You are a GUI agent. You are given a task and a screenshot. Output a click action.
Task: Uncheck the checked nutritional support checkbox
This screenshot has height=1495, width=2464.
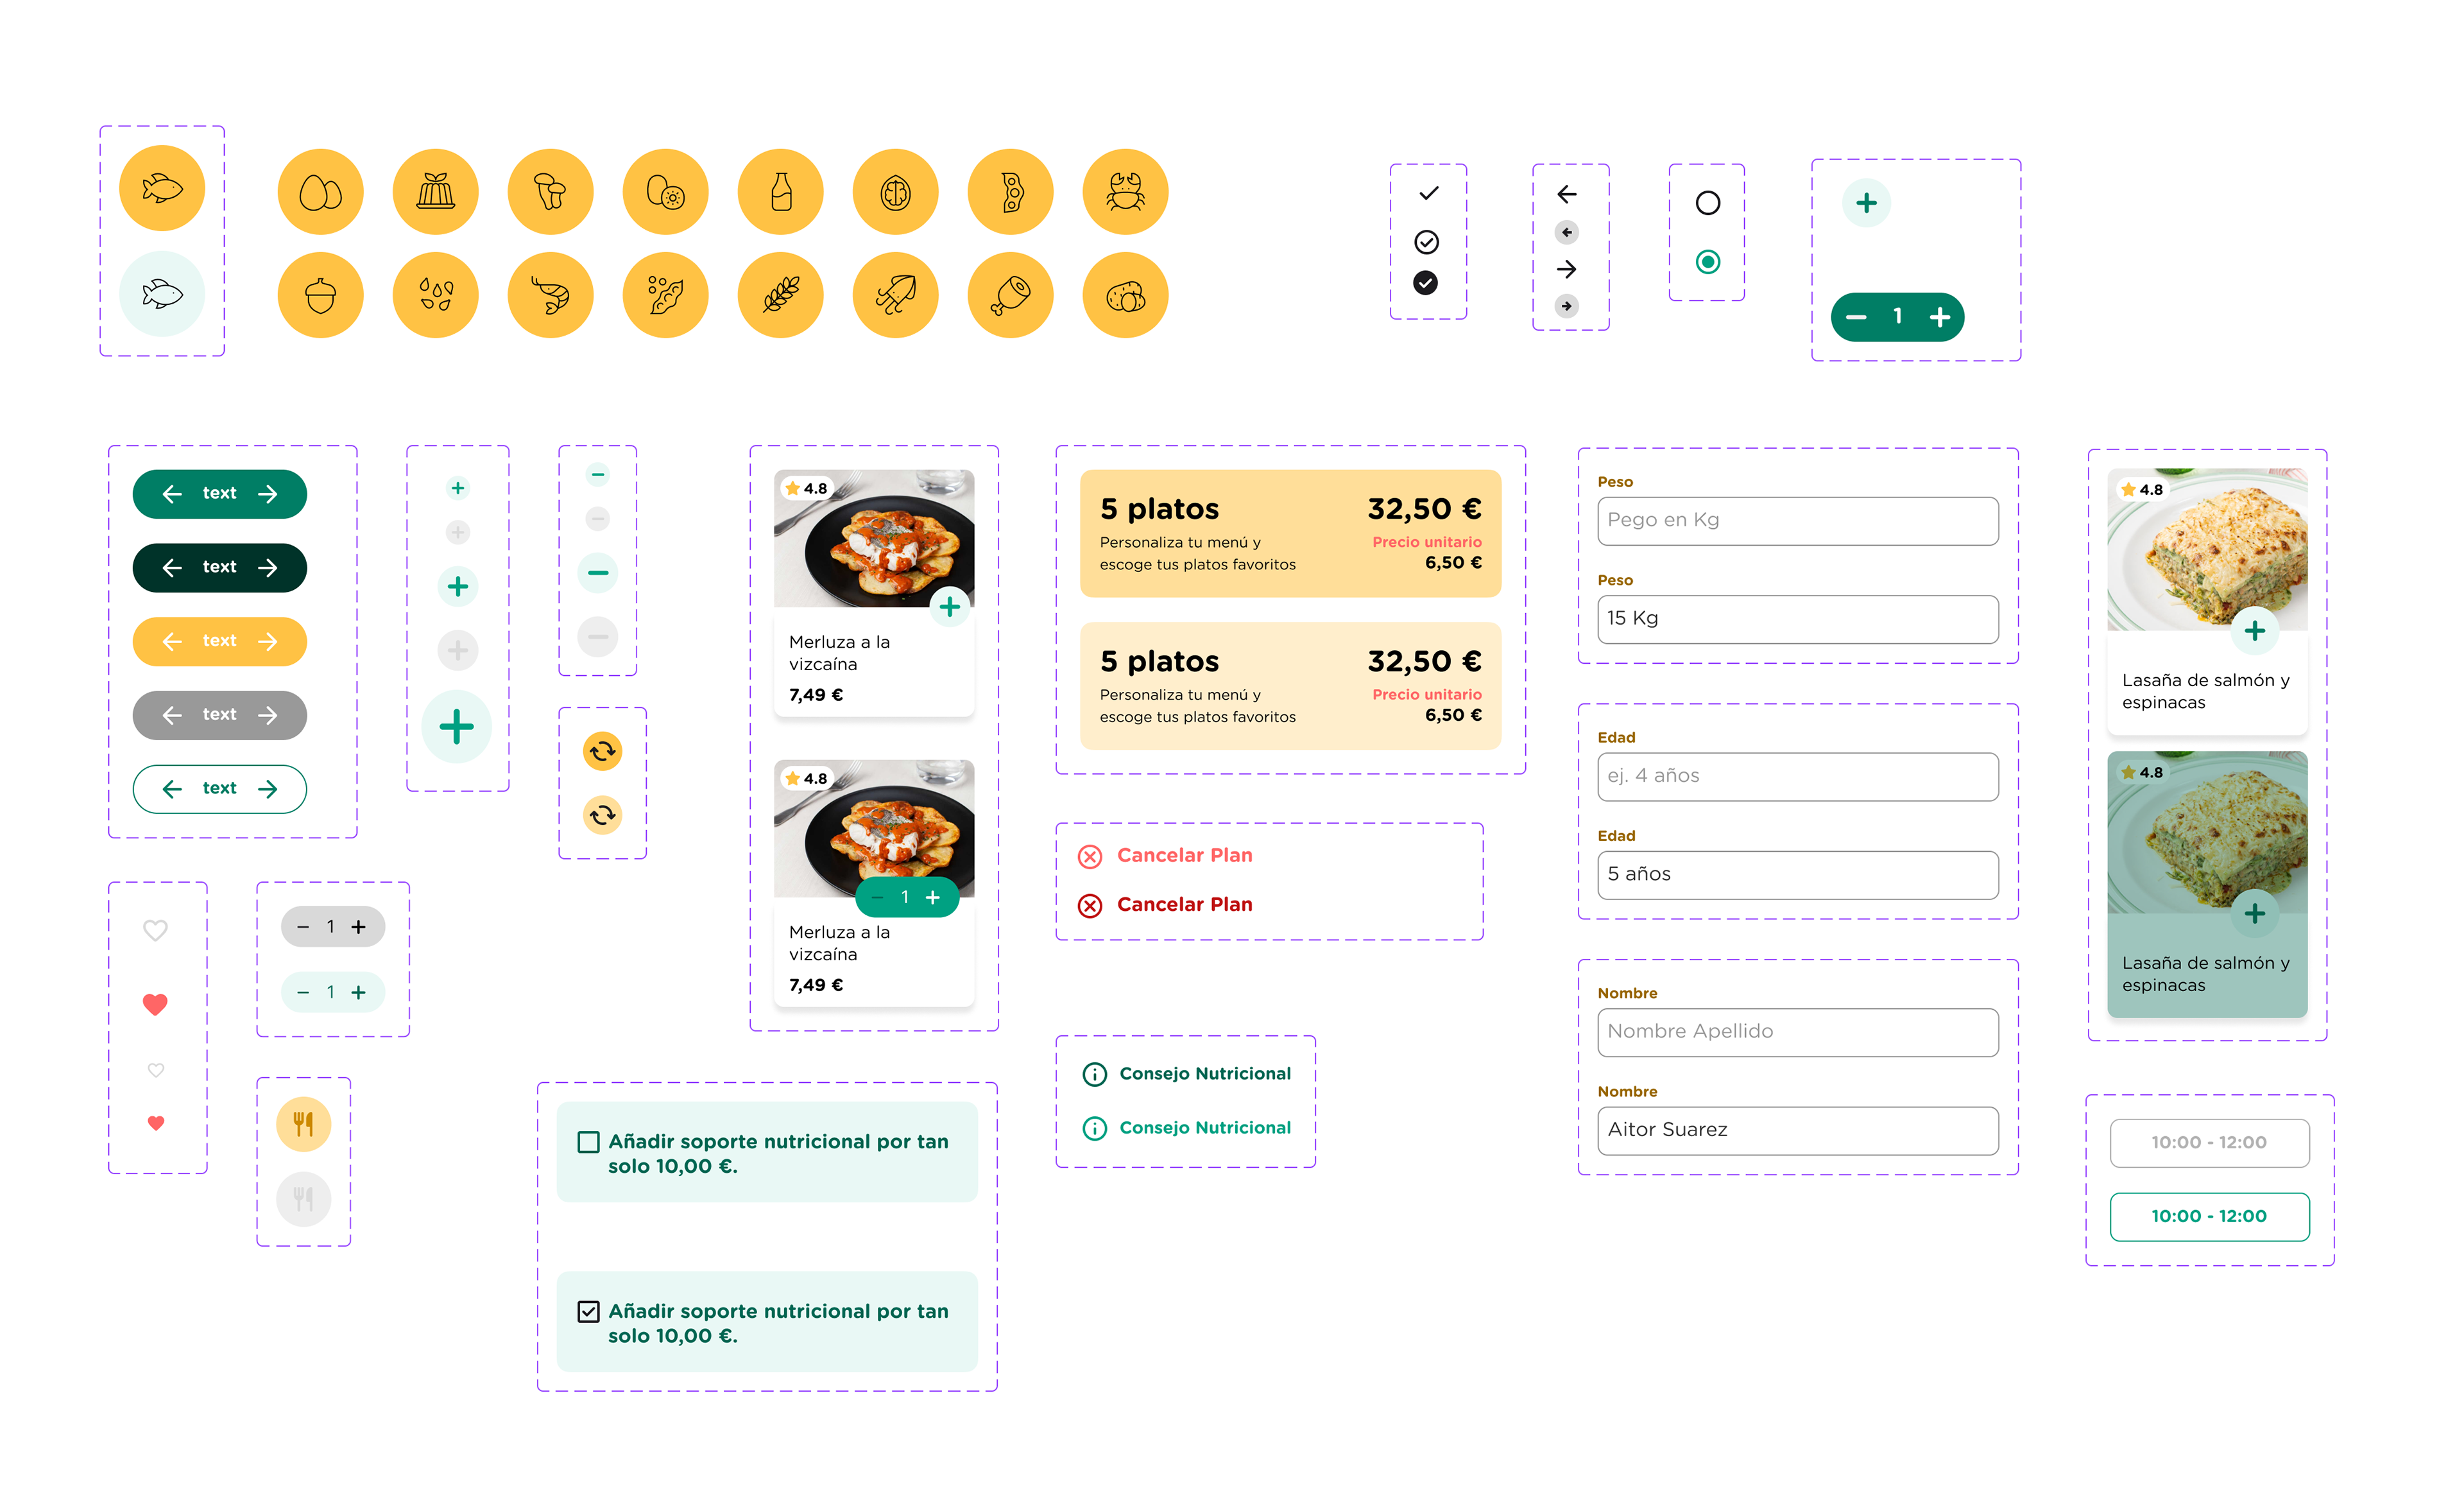(x=589, y=1311)
